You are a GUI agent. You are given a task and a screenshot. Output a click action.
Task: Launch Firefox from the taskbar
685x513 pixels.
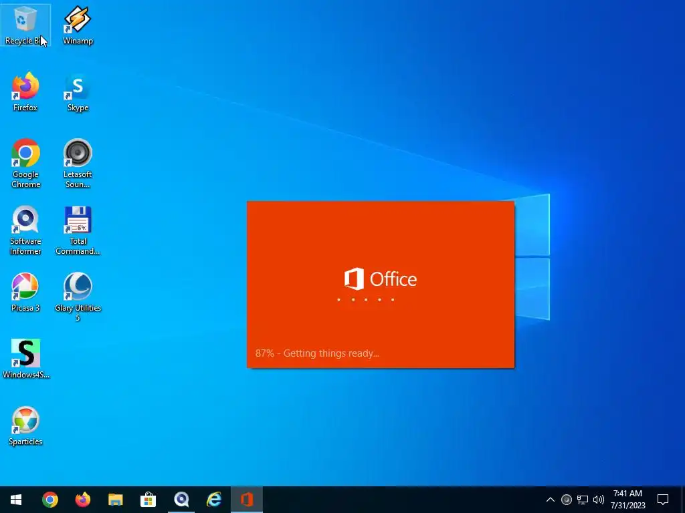pos(82,500)
